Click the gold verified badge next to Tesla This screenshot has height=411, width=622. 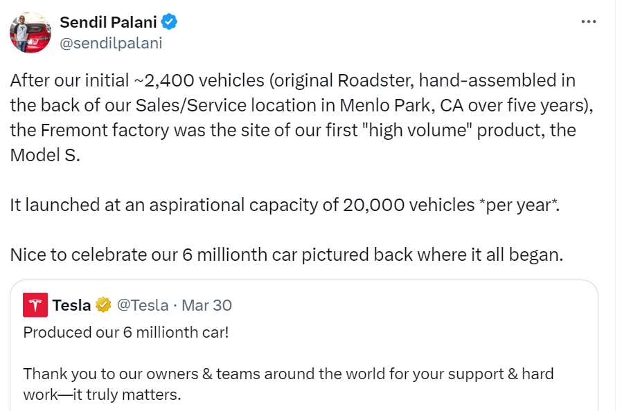pos(103,304)
